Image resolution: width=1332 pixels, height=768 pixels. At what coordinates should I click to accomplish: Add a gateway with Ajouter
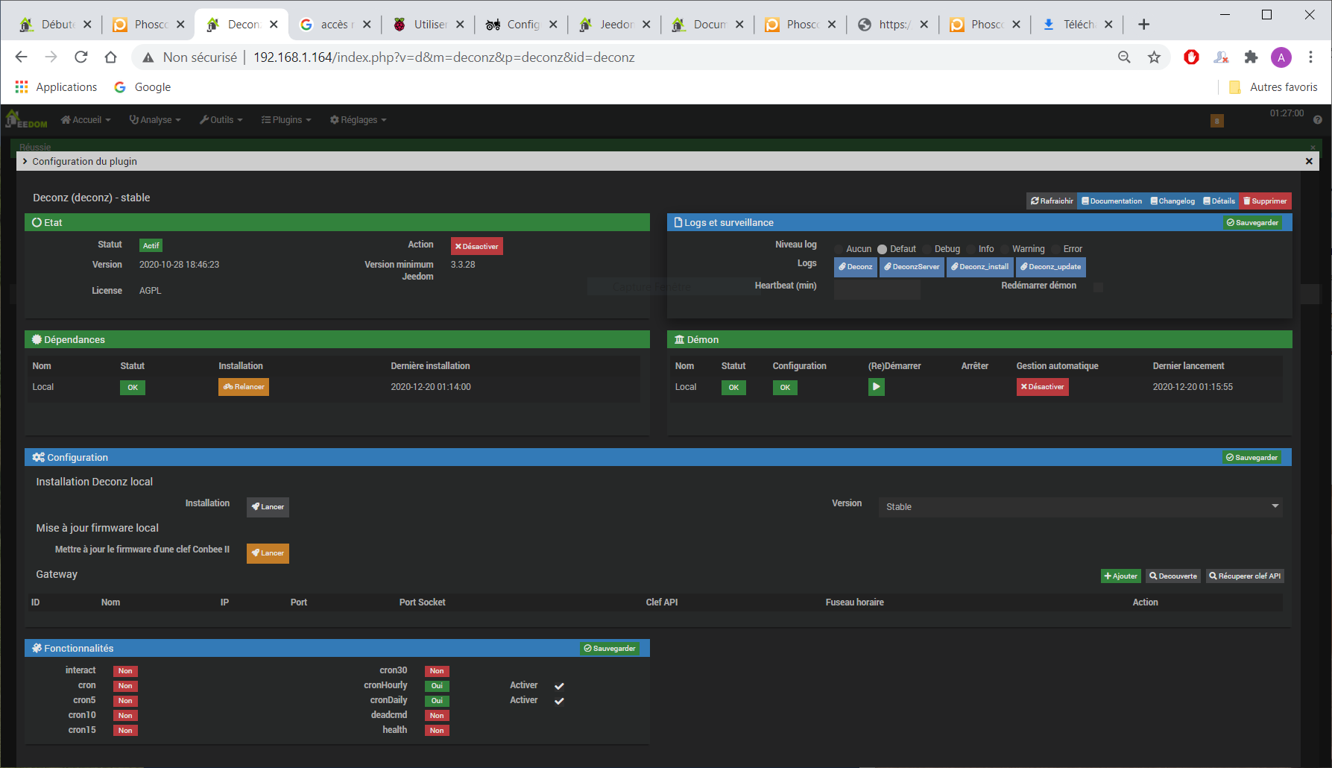1120,576
